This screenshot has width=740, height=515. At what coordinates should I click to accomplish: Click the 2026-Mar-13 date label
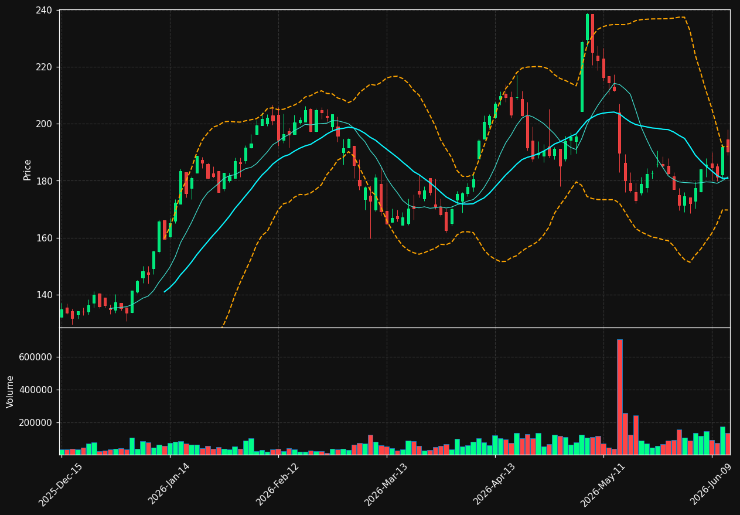(386, 484)
